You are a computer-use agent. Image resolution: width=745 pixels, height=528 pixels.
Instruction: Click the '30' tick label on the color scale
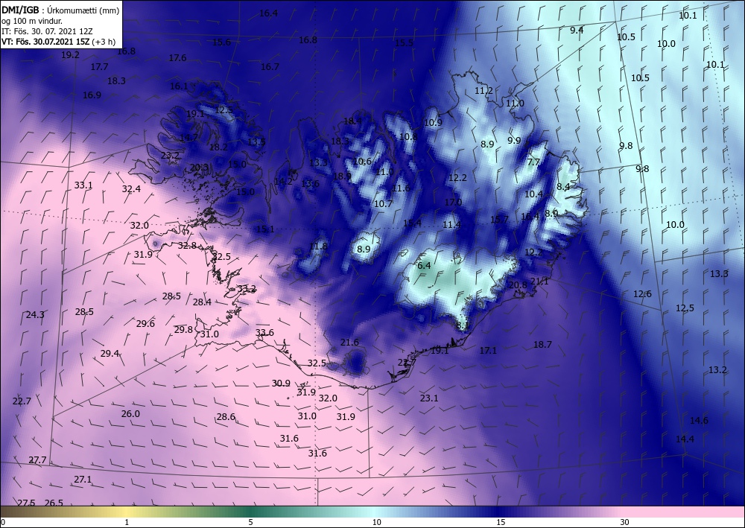624,523
